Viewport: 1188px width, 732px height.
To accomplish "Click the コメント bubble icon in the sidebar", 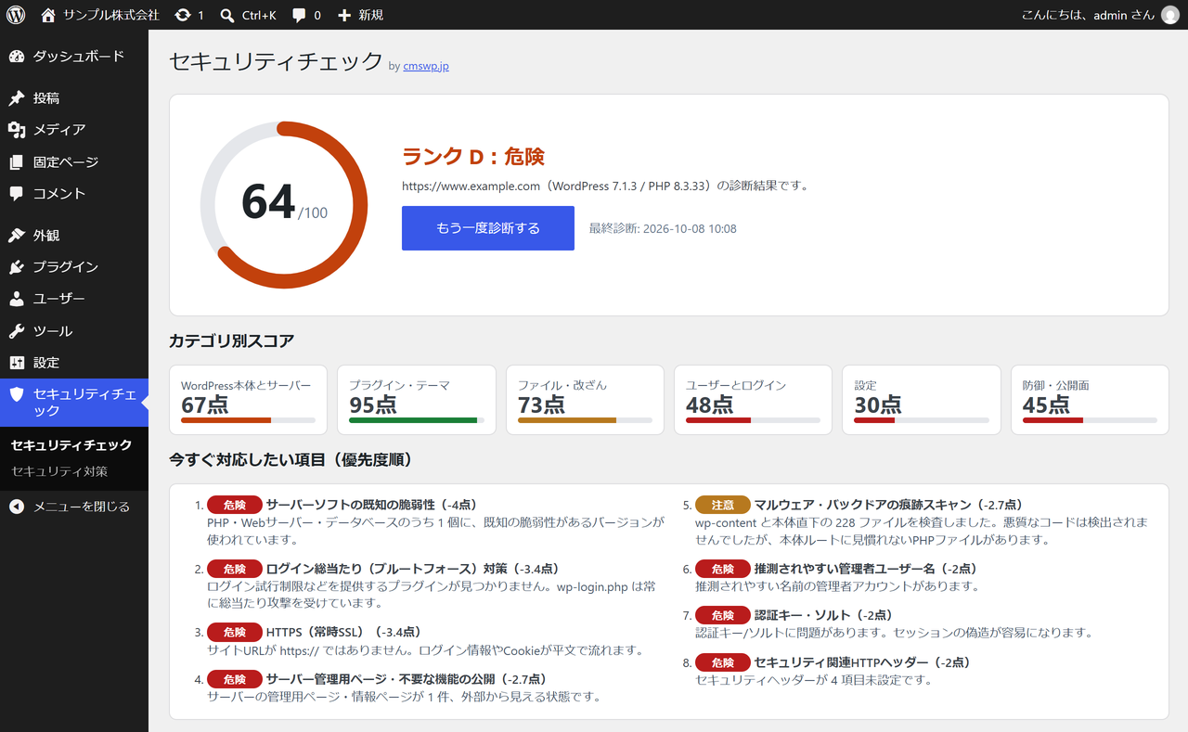I will [x=17, y=194].
